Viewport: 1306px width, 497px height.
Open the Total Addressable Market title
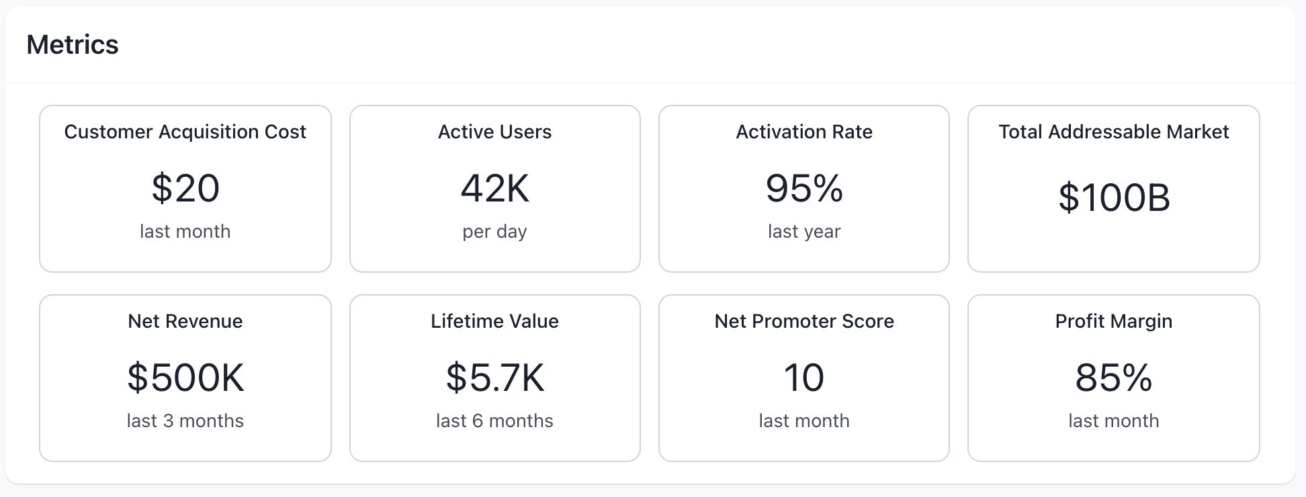(1113, 132)
